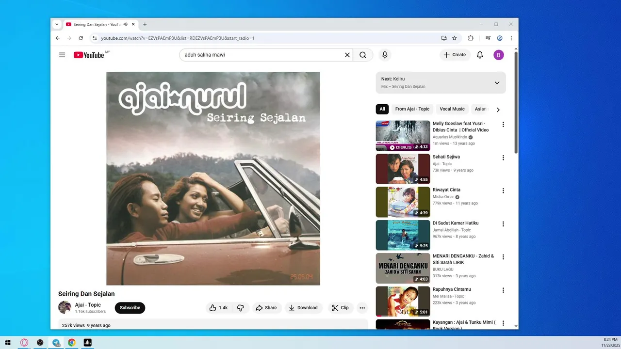Open Di Sudut Kamar Hatiku thumbnail
The height and width of the screenshot is (349, 621).
403,235
